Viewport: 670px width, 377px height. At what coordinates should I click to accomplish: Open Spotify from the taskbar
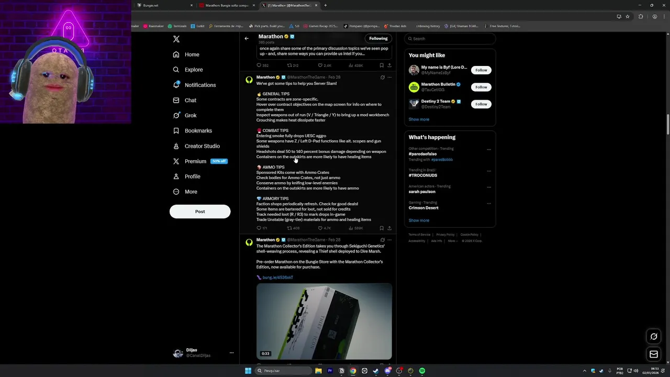422,371
